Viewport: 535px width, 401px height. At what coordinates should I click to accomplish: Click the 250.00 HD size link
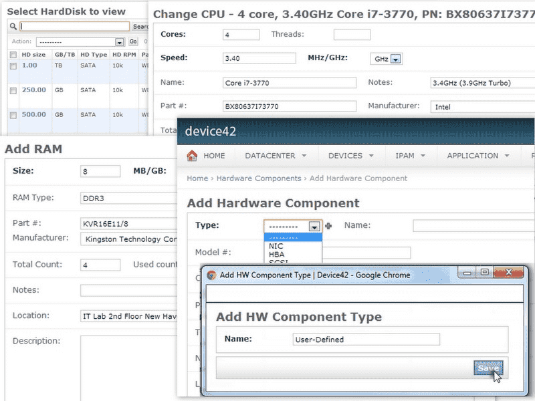pyautogui.click(x=34, y=90)
